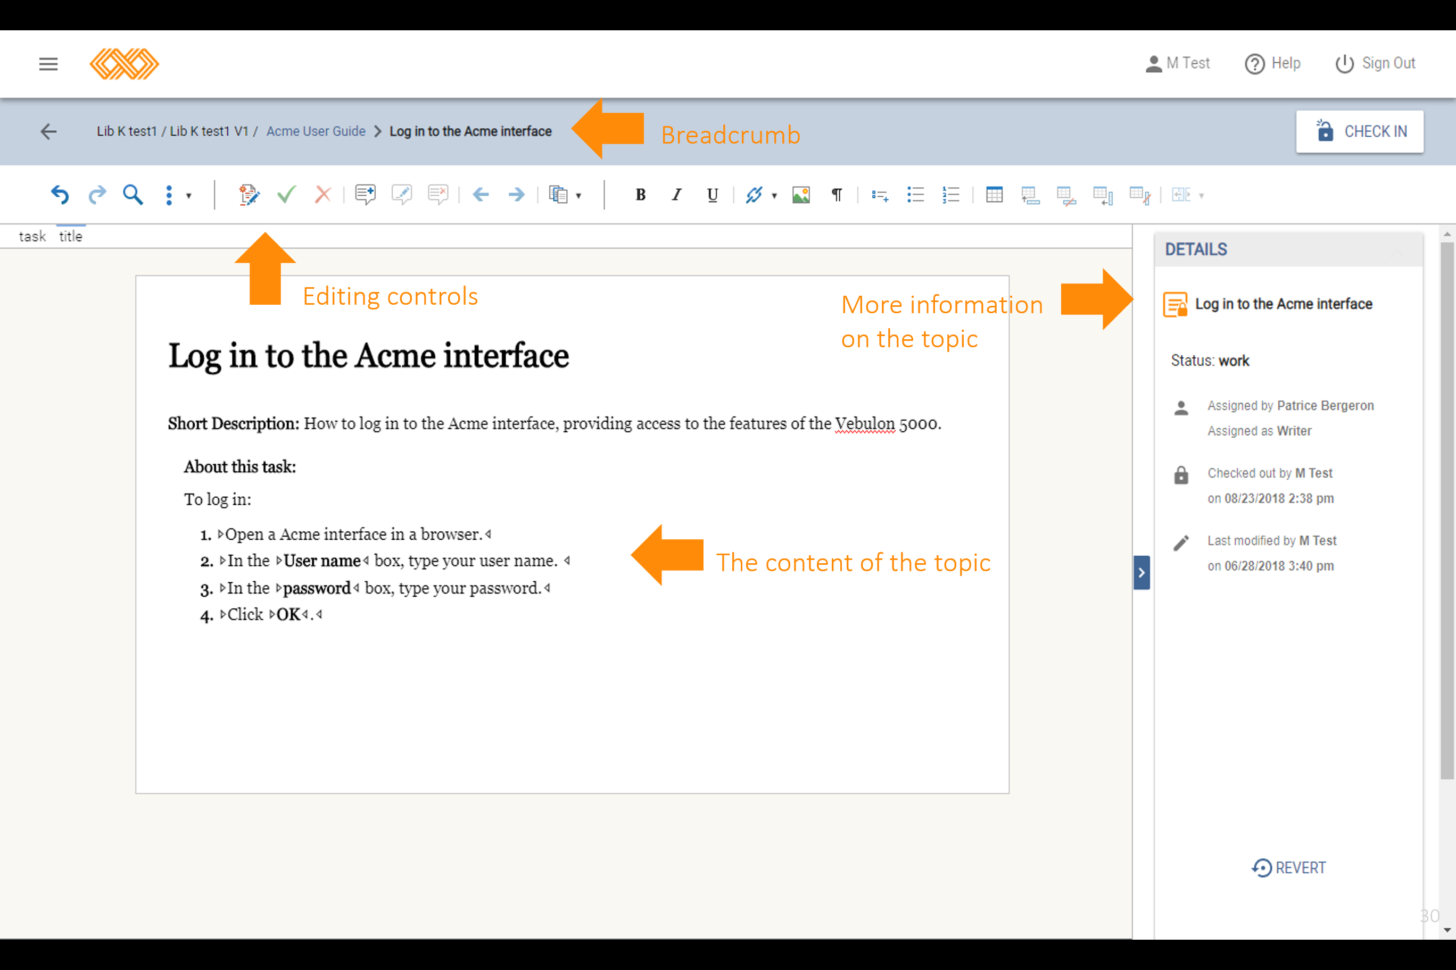Accept the tracked change with green checkmark
Image resolution: width=1456 pixels, height=970 pixels.
[x=287, y=195]
